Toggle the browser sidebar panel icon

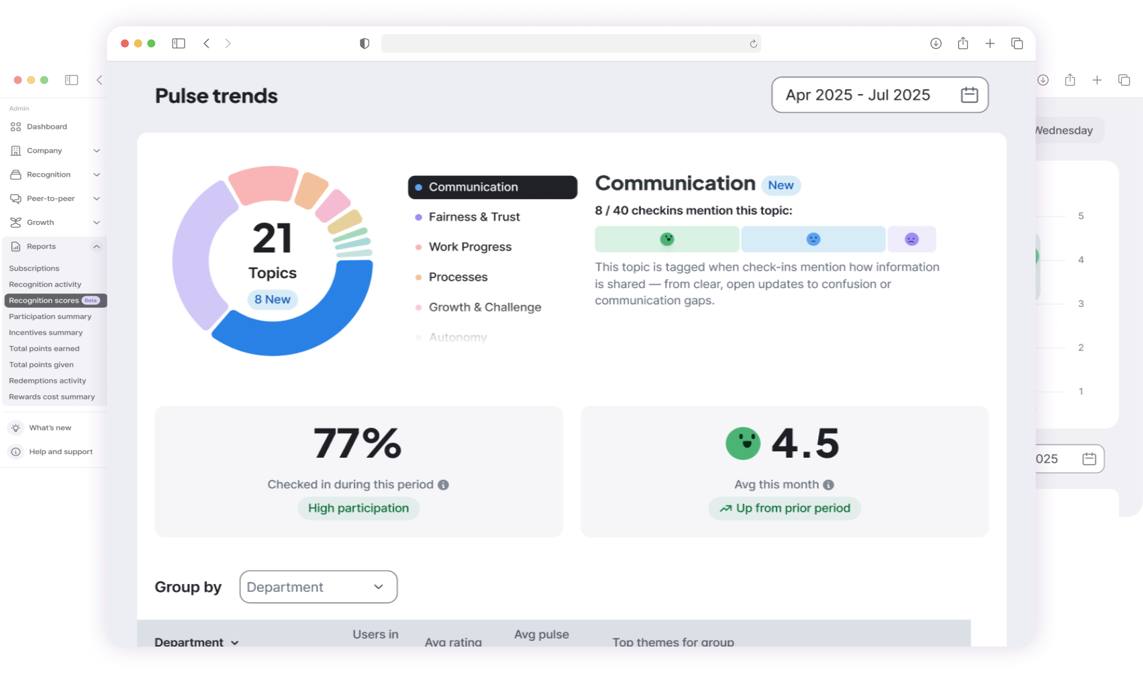[179, 44]
